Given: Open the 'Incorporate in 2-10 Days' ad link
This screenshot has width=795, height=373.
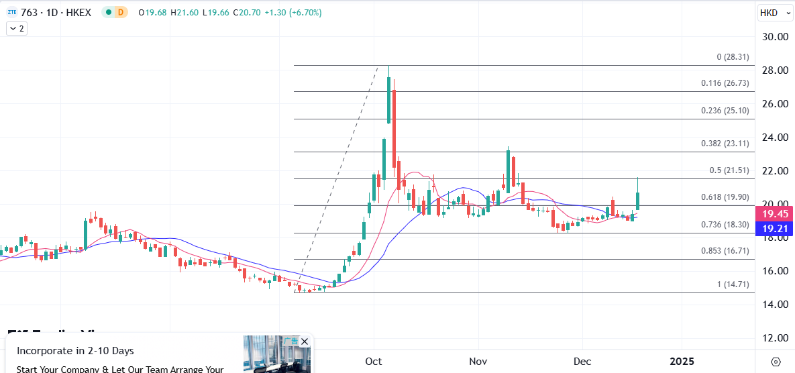Looking at the screenshot, I should coord(75,351).
